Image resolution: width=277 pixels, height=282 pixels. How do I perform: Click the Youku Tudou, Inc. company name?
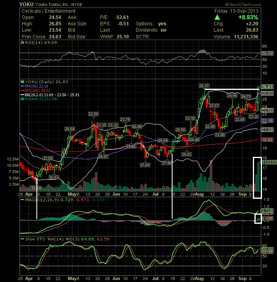pos(52,4)
